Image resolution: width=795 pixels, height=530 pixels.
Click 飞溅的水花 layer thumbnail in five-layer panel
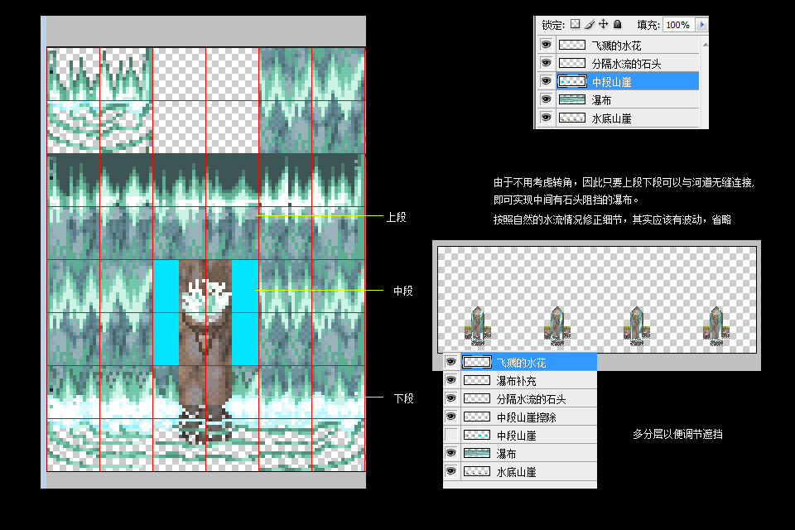[x=572, y=46]
